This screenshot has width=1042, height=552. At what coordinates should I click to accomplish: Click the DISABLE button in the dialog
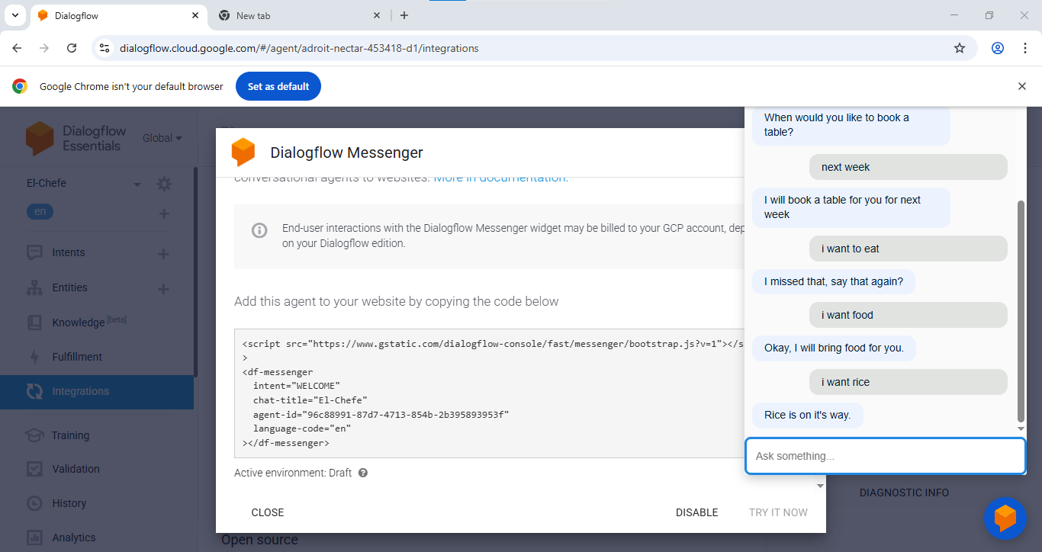[x=696, y=512]
